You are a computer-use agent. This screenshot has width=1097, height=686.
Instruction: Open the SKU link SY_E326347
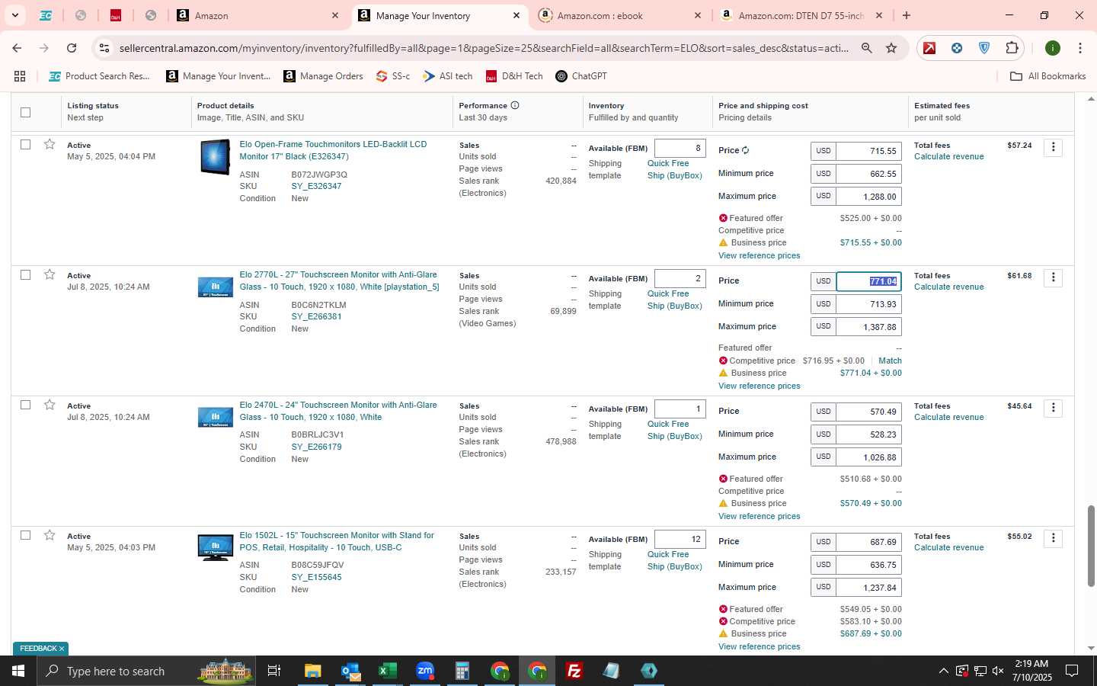pyautogui.click(x=316, y=186)
